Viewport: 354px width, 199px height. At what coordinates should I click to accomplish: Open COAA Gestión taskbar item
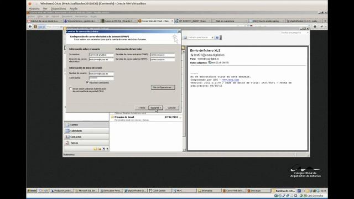pyautogui.click(x=160, y=191)
